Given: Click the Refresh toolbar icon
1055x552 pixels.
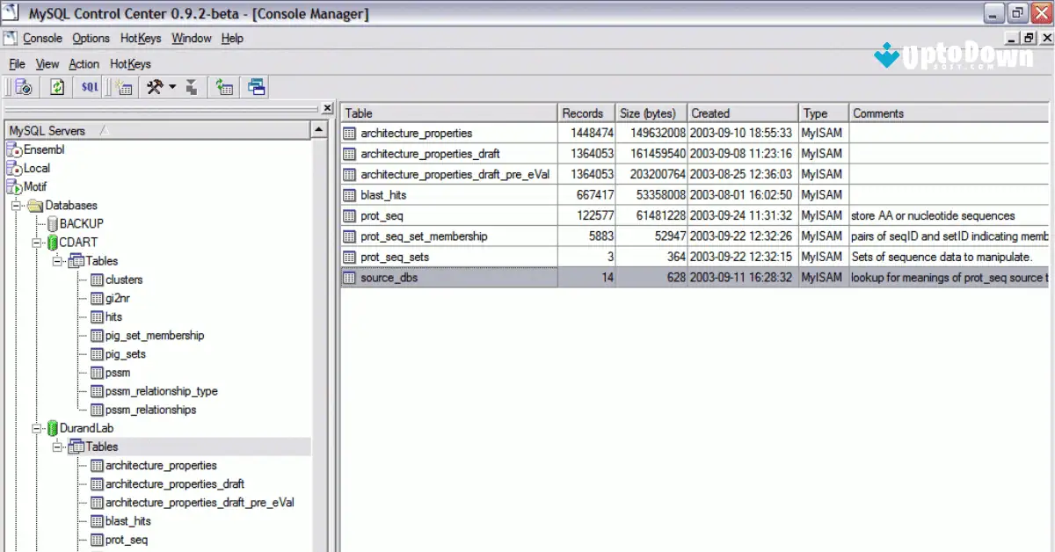Looking at the screenshot, I should (56, 86).
